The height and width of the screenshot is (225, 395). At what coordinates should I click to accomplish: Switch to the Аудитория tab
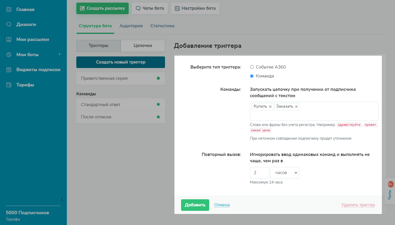point(131,26)
